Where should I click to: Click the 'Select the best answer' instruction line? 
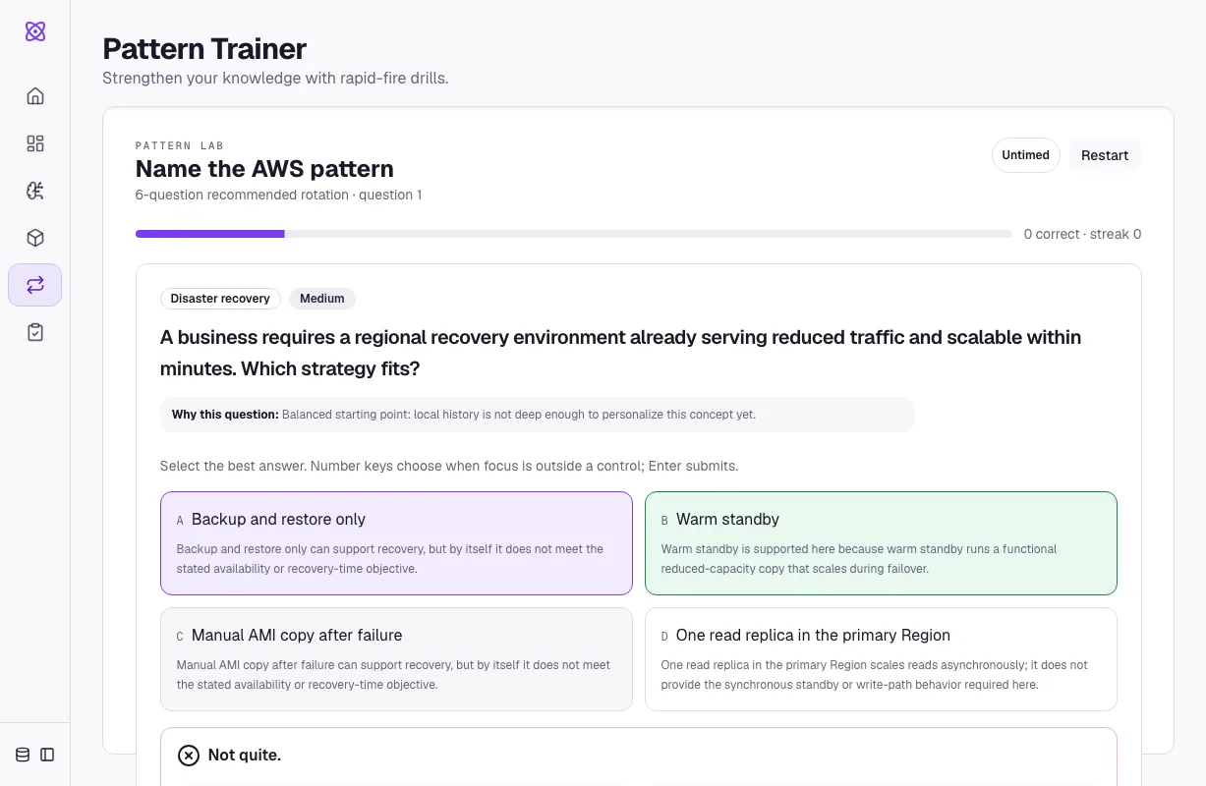pos(449,466)
